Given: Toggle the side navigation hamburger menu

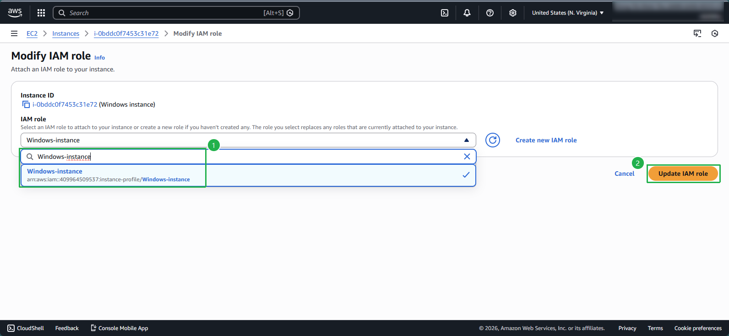Looking at the screenshot, I should click(14, 33).
